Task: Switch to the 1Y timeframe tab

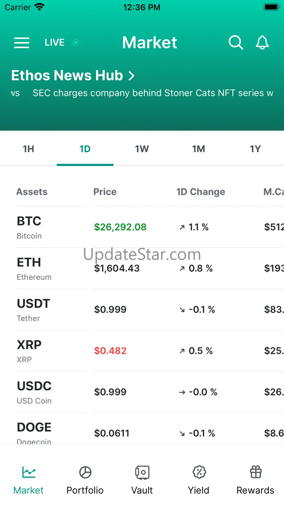Action: [x=255, y=149]
